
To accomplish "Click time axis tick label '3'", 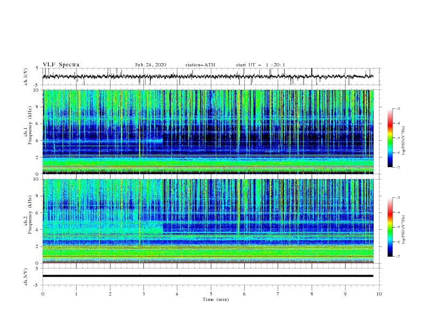I will click(x=143, y=294).
